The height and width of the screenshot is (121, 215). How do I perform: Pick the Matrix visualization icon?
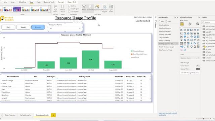[188, 43]
